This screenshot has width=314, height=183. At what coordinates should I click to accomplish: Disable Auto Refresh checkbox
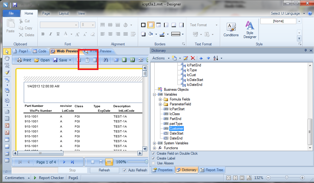point(125,170)
